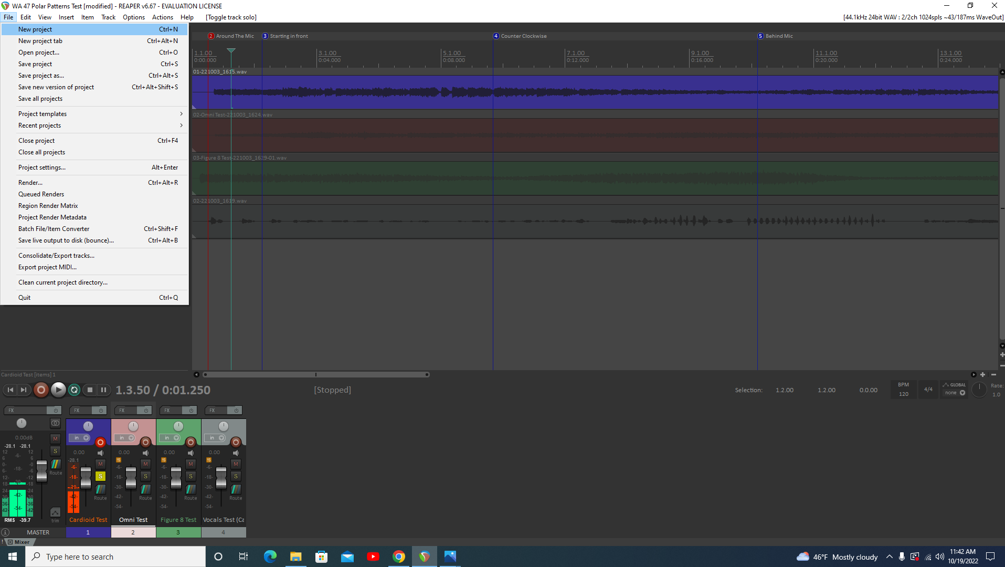Open Chrome from the taskbar
The image size is (1005, 567).
pos(399,556)
